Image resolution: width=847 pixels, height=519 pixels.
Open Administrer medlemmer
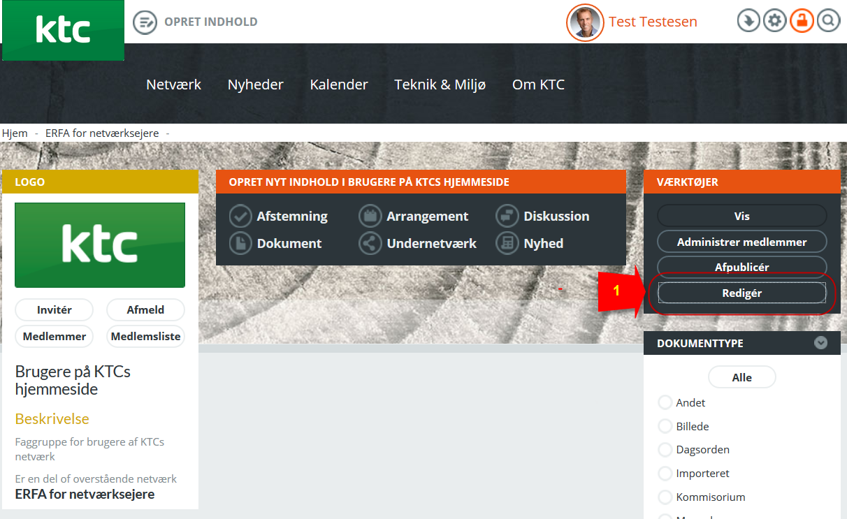(x=742, y=242)
